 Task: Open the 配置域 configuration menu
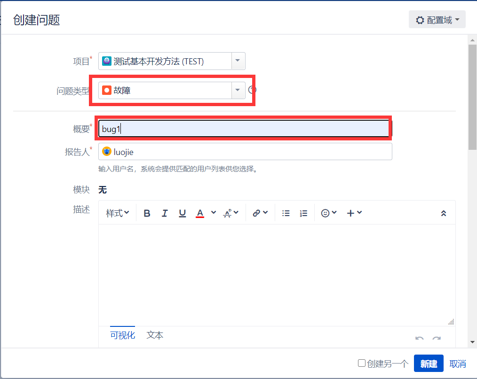click(x=437, y=19)
